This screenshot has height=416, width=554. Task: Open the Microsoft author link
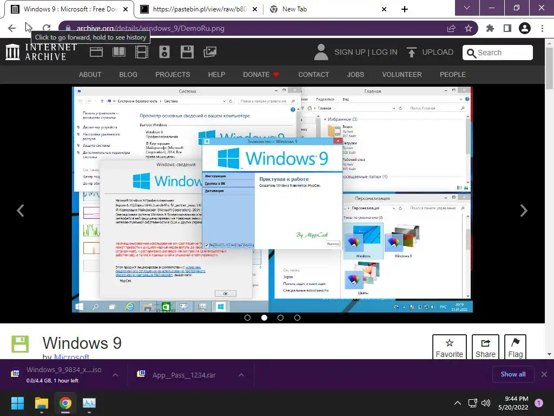click(71, 356)
